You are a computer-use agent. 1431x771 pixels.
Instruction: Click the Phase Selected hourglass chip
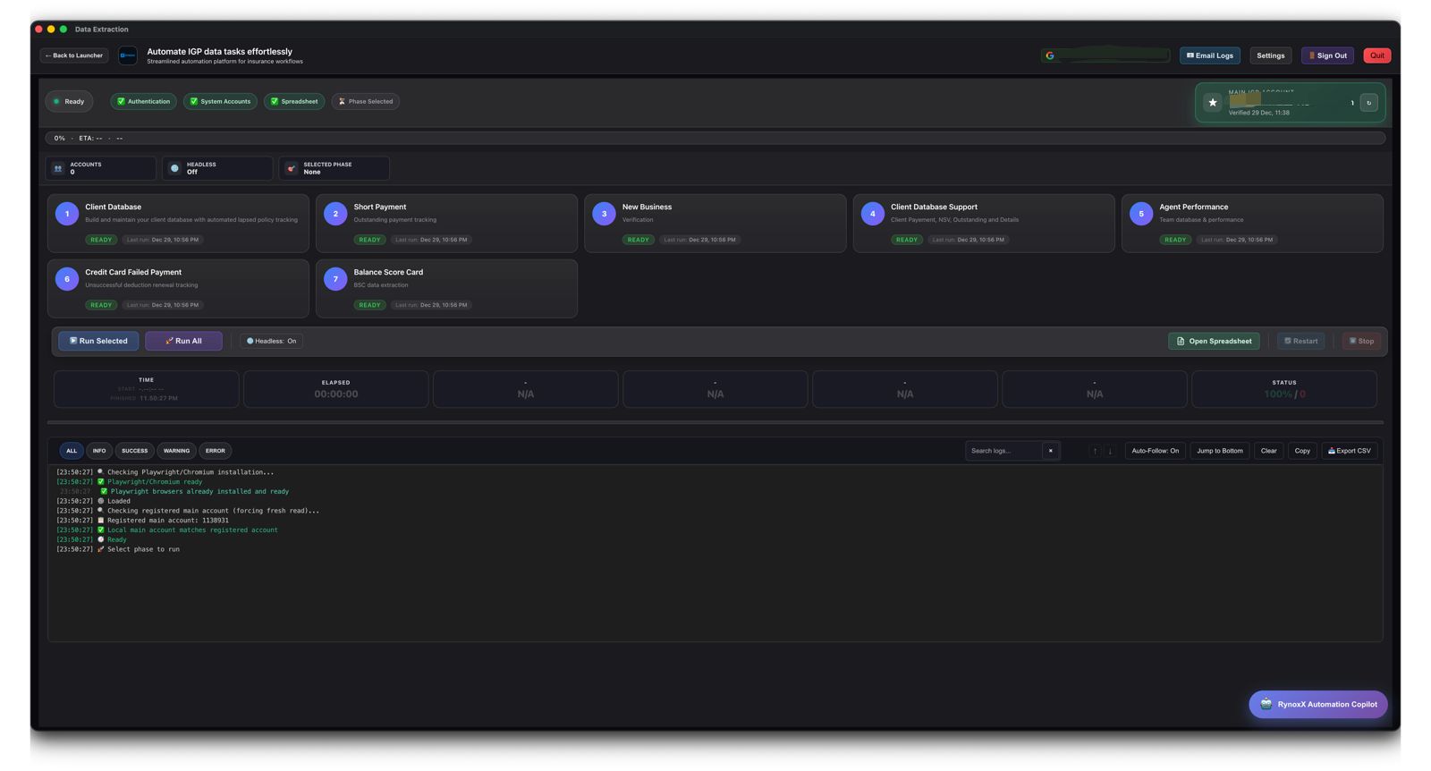pos(366,101)
